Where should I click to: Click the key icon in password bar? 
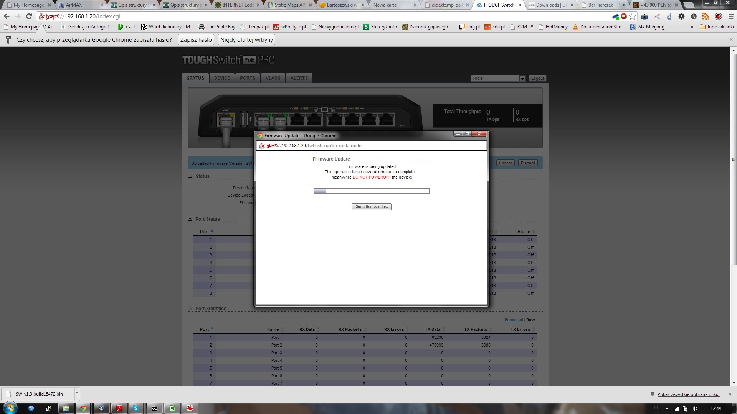pyautogui.click(x=8, y=40)
